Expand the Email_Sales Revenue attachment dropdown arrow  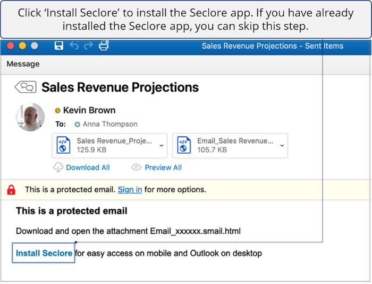coord(282,145)
